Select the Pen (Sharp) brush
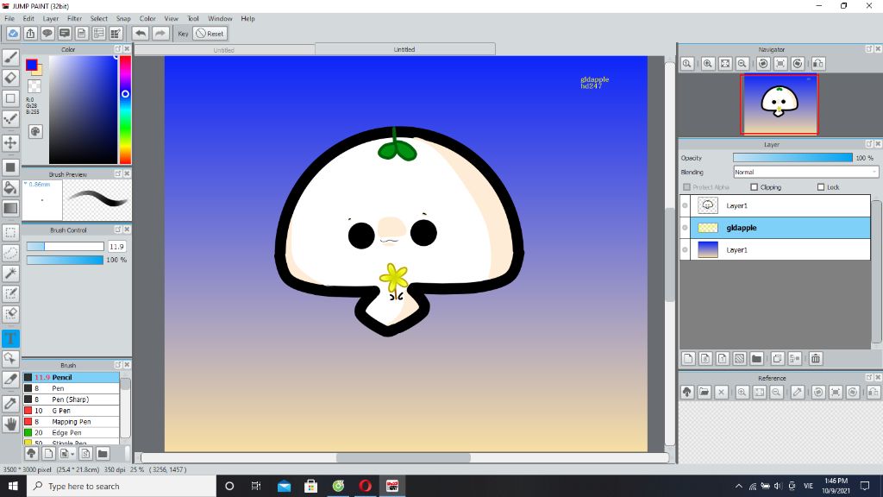 click(x=71, y=399)
